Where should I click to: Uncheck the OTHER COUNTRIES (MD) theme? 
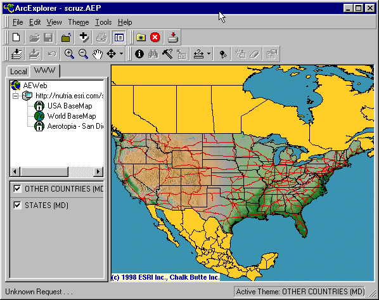pos(17,189)
